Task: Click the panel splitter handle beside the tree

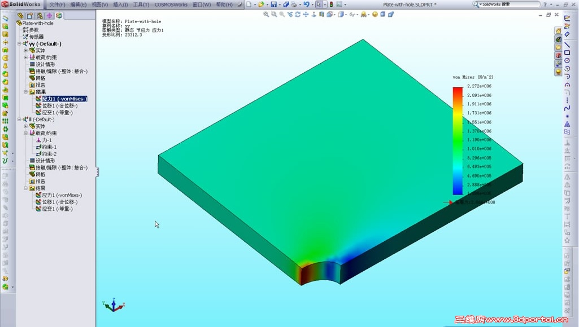Action: point(97,172)
